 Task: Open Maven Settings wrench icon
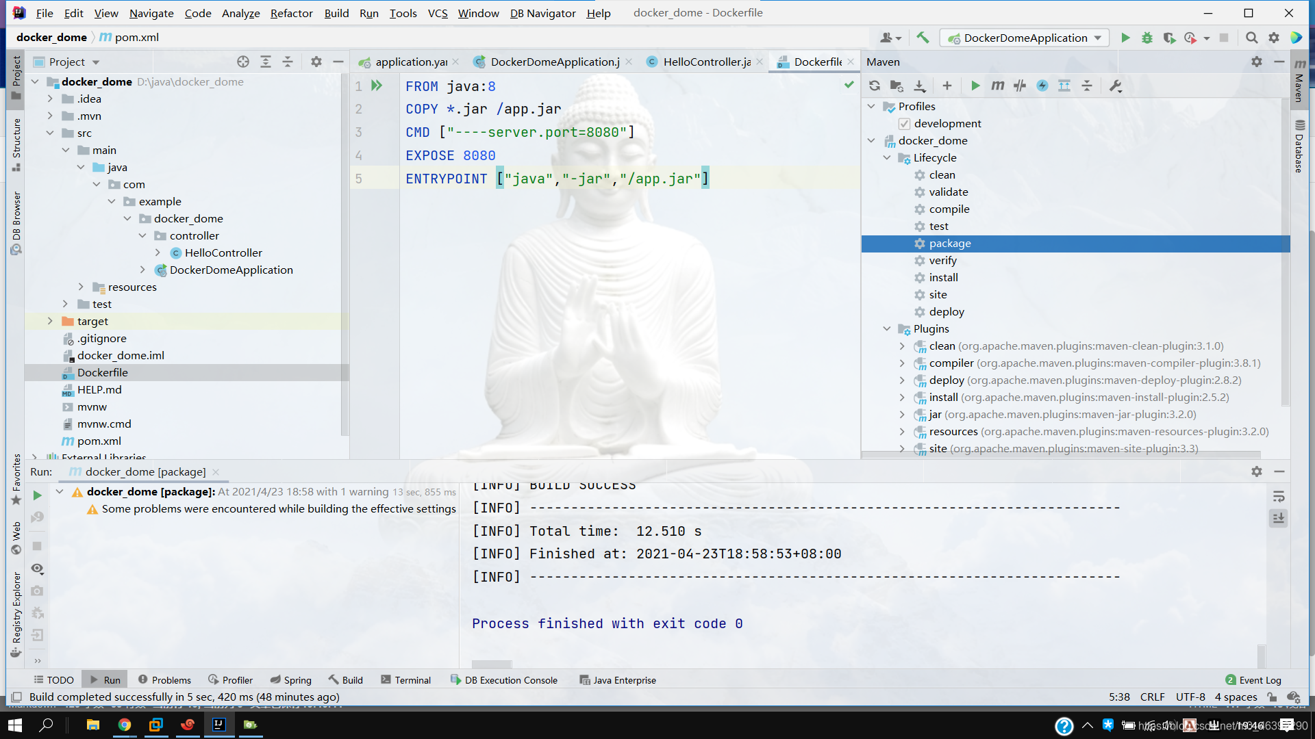point(1116,86)
